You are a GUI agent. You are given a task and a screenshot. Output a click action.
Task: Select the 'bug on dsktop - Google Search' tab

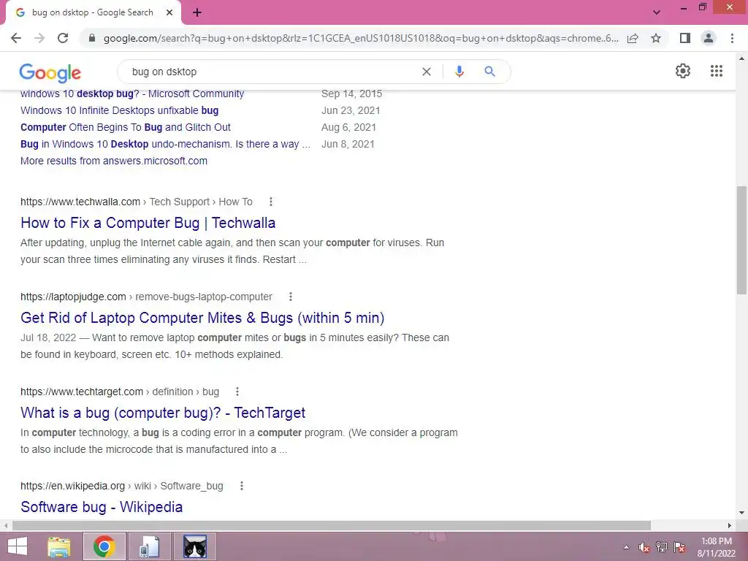pyautogui.click(x=93, y=13)
